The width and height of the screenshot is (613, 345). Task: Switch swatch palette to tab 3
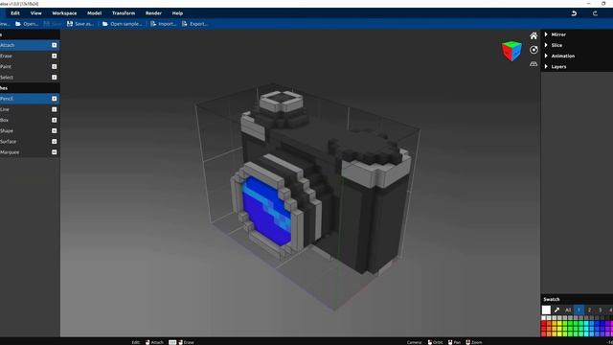[601, 310]
